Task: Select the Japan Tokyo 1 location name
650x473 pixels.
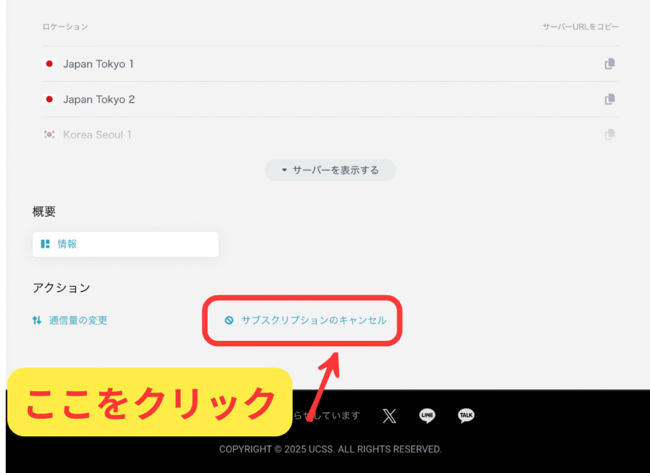Action: (98, 64)
